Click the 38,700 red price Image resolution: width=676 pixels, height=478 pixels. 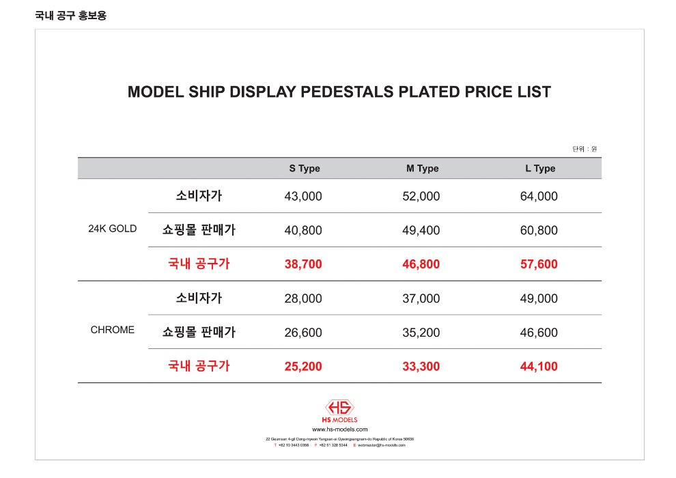pyautogui.click(x=303, y=264)
